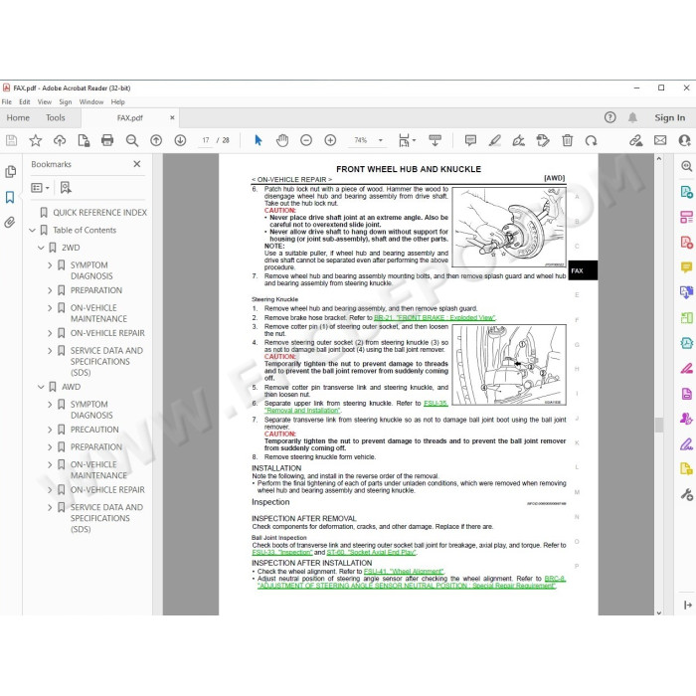This screenshot has height=696, width=696.
Task: Open the Help menu
Action: pos(117,102)
